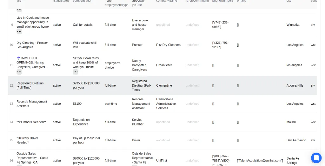
Task: Click the Winnetka city cell
Action: click(293, 25)
